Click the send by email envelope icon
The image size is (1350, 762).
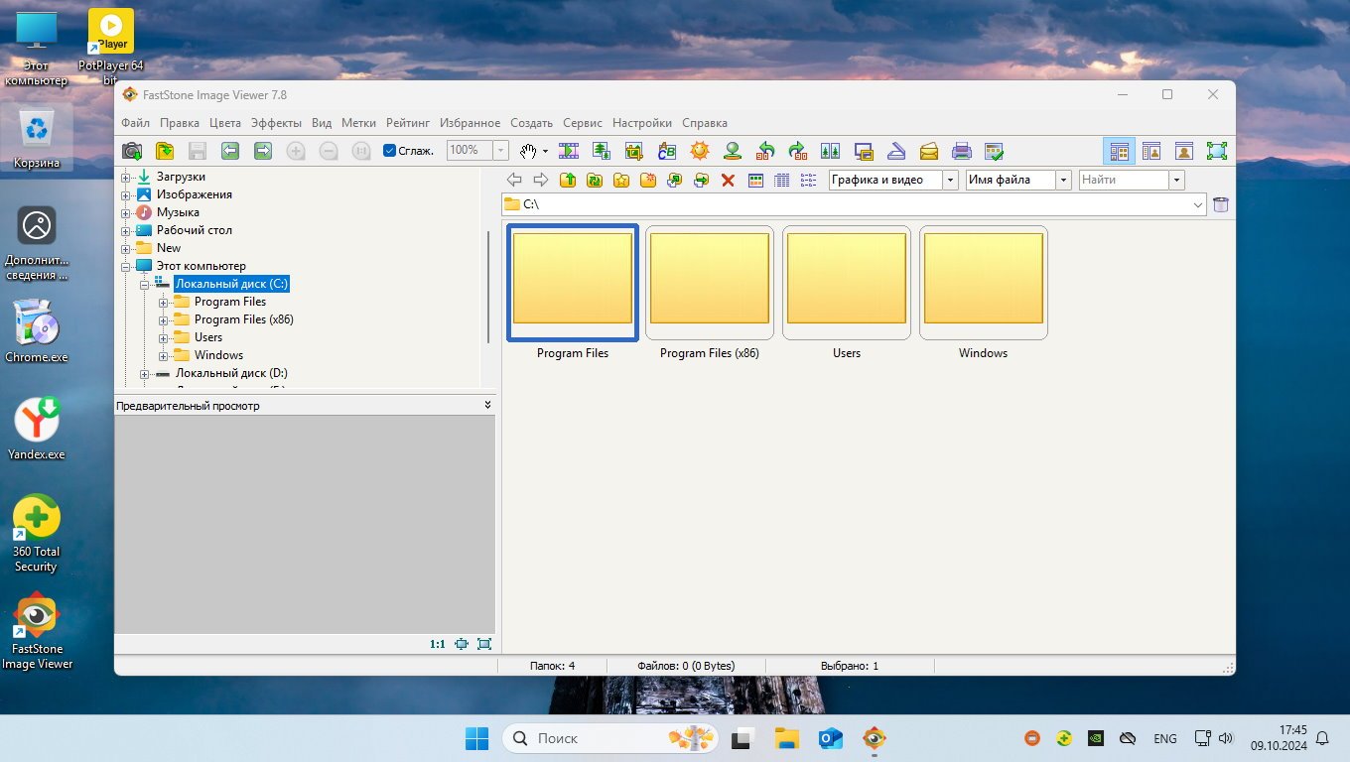pos(928,151)
